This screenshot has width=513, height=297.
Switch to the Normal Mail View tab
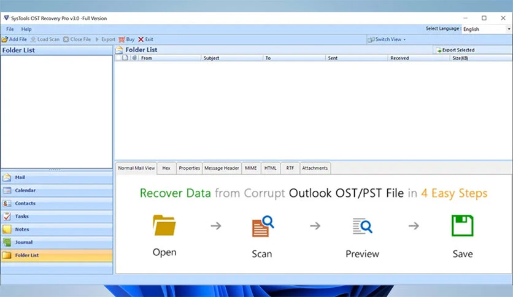pos(136,168)
